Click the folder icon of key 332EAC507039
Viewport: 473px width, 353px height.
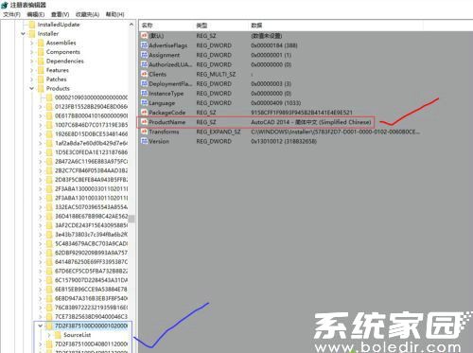[49, 207]
